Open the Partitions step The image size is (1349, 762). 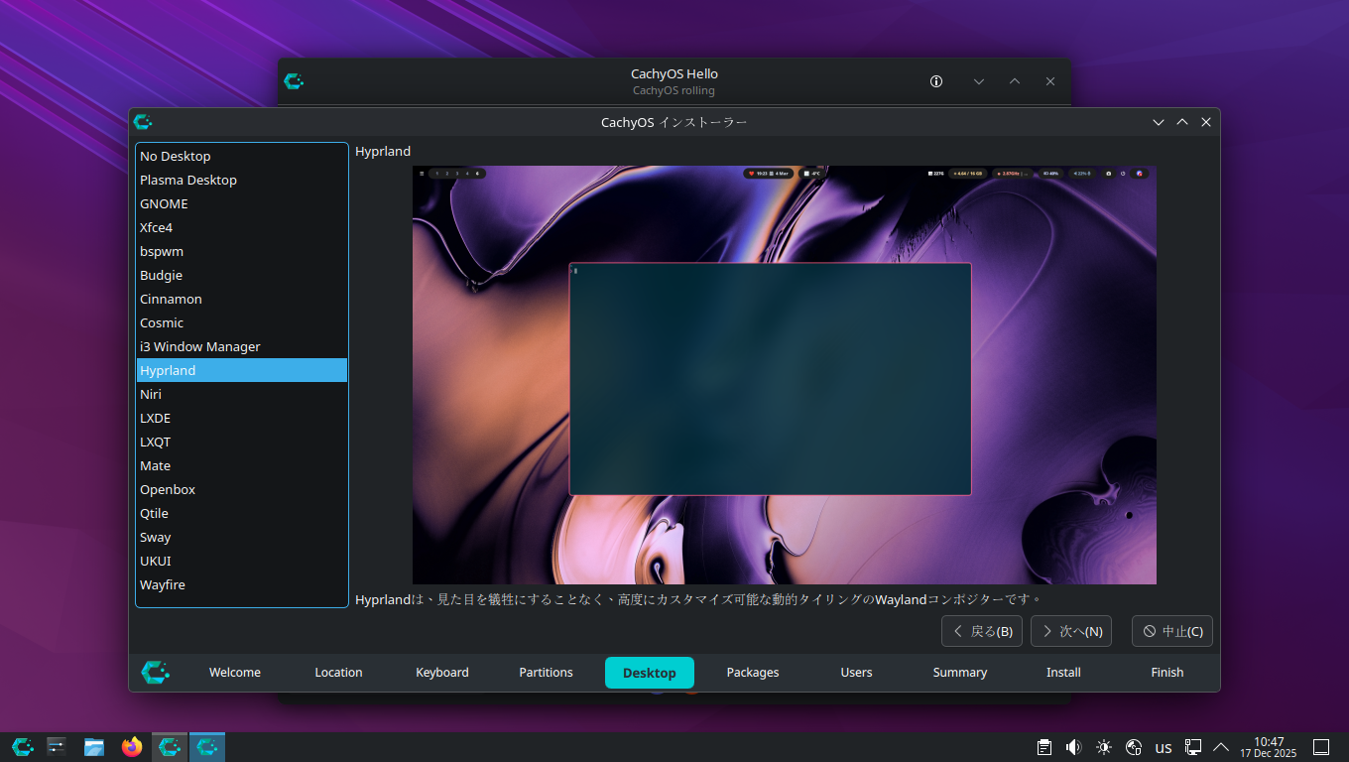point(546,673)
